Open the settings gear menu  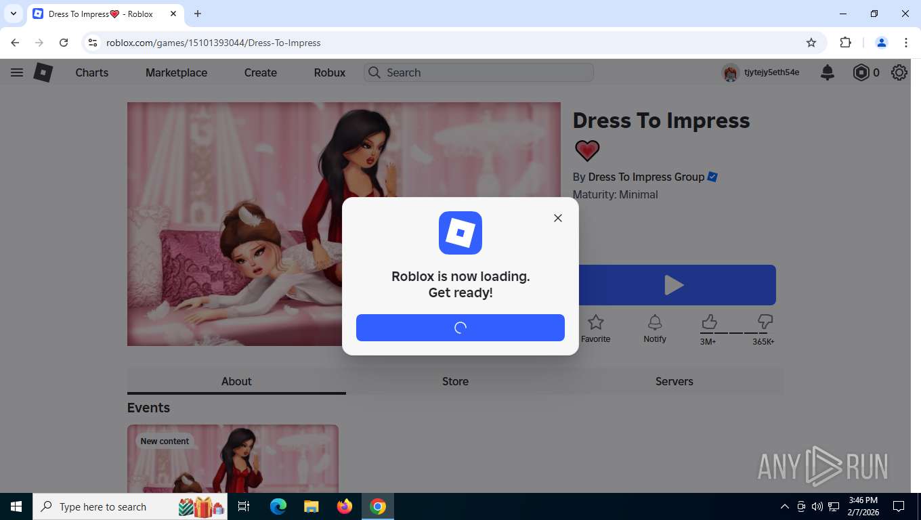(899, 72)
